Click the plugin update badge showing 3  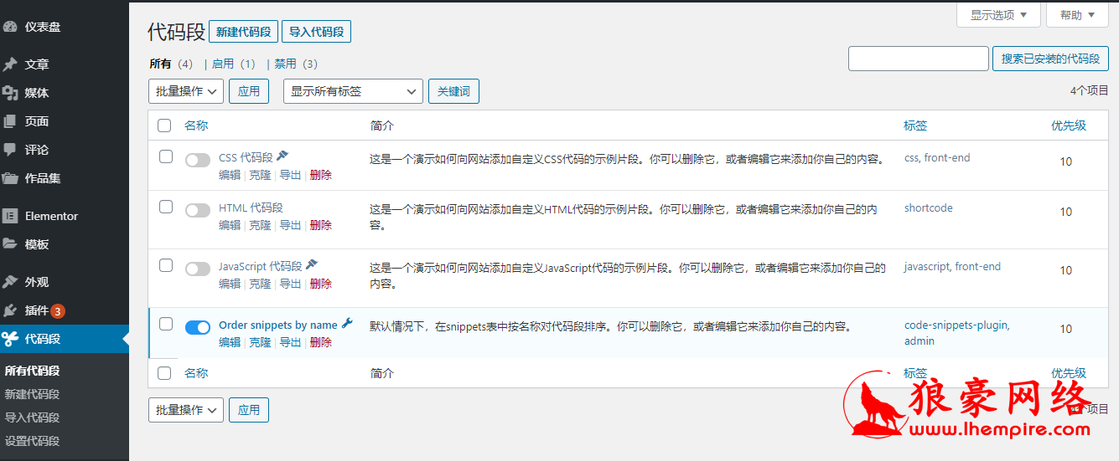click(58, 311)
